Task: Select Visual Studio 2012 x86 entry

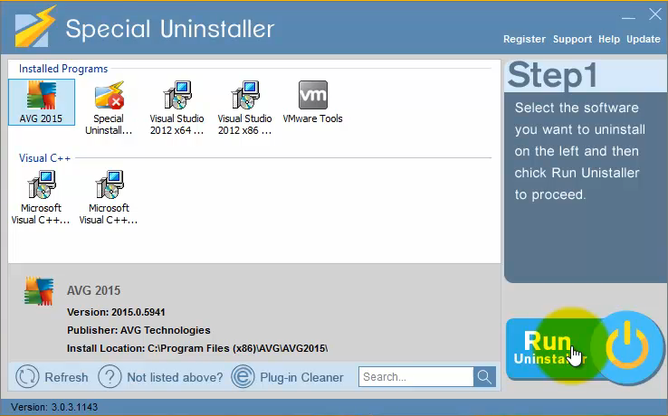Action: (245, 109)
